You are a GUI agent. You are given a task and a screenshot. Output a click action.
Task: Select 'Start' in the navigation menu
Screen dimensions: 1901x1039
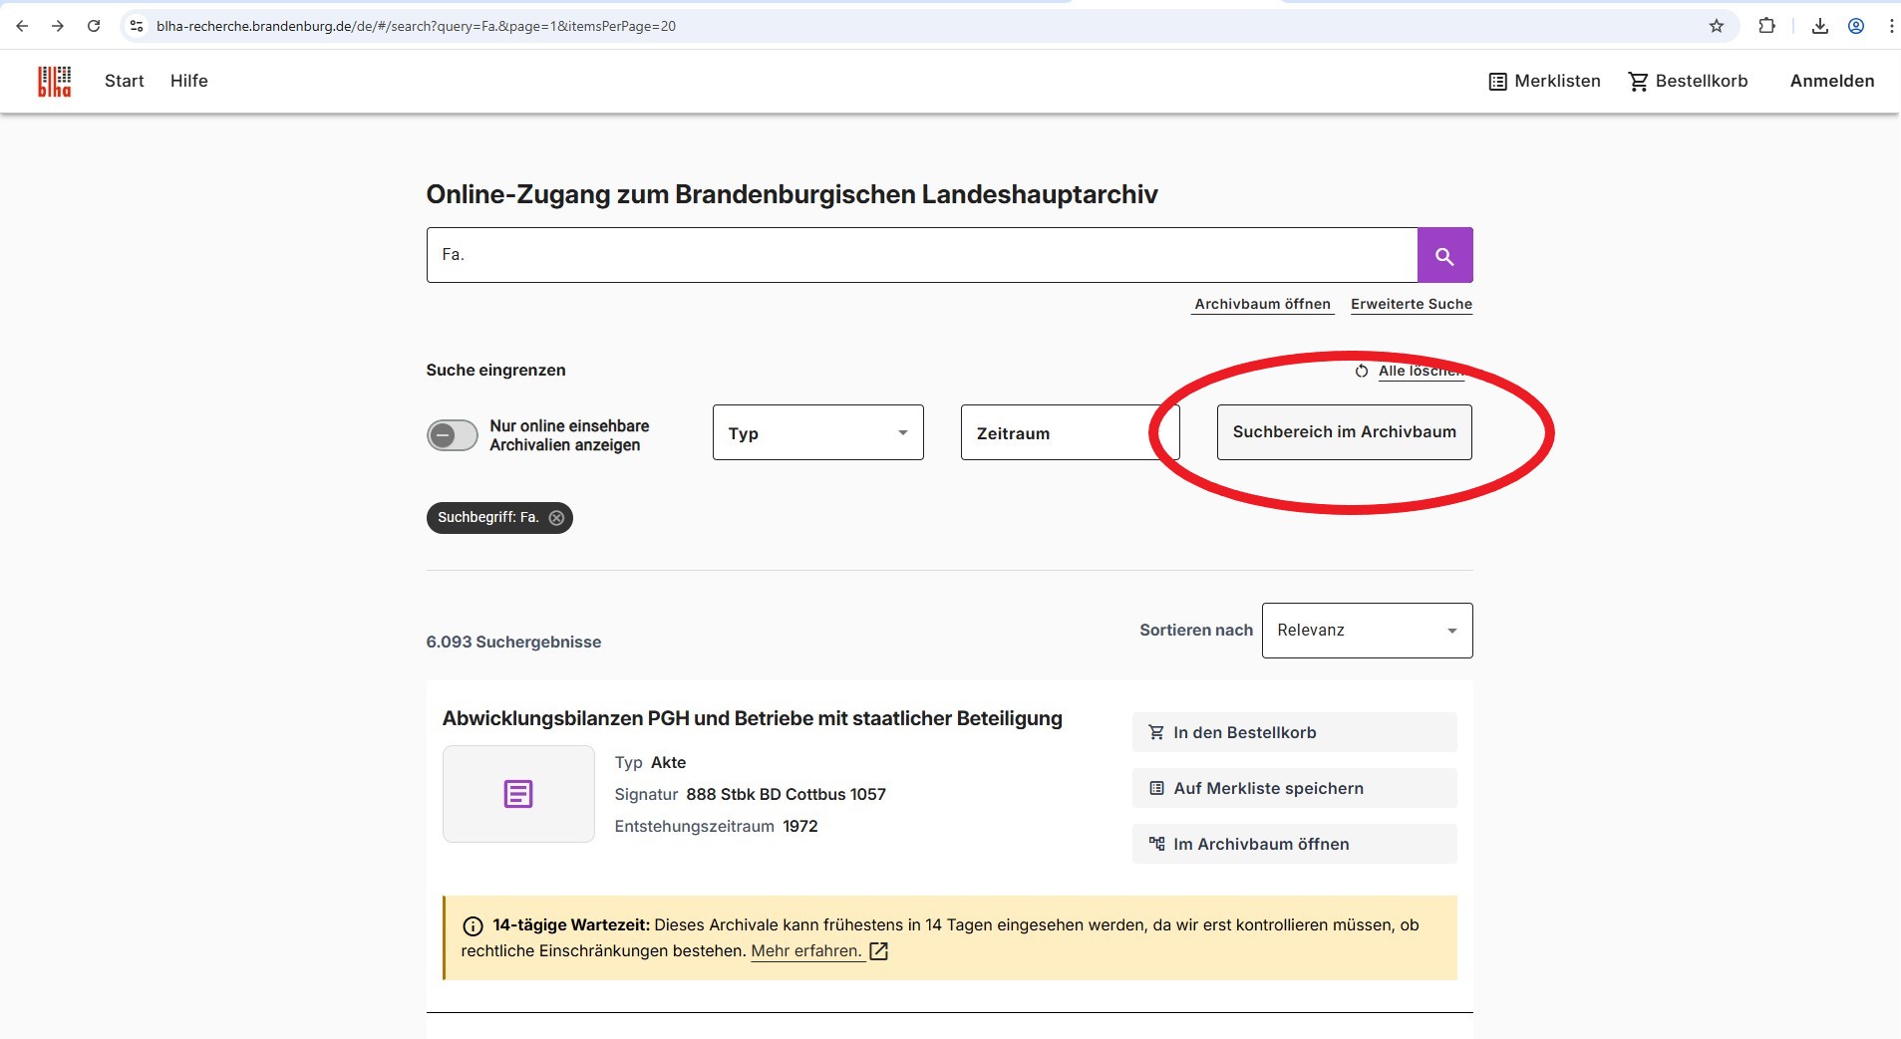[x=124, y=81]
